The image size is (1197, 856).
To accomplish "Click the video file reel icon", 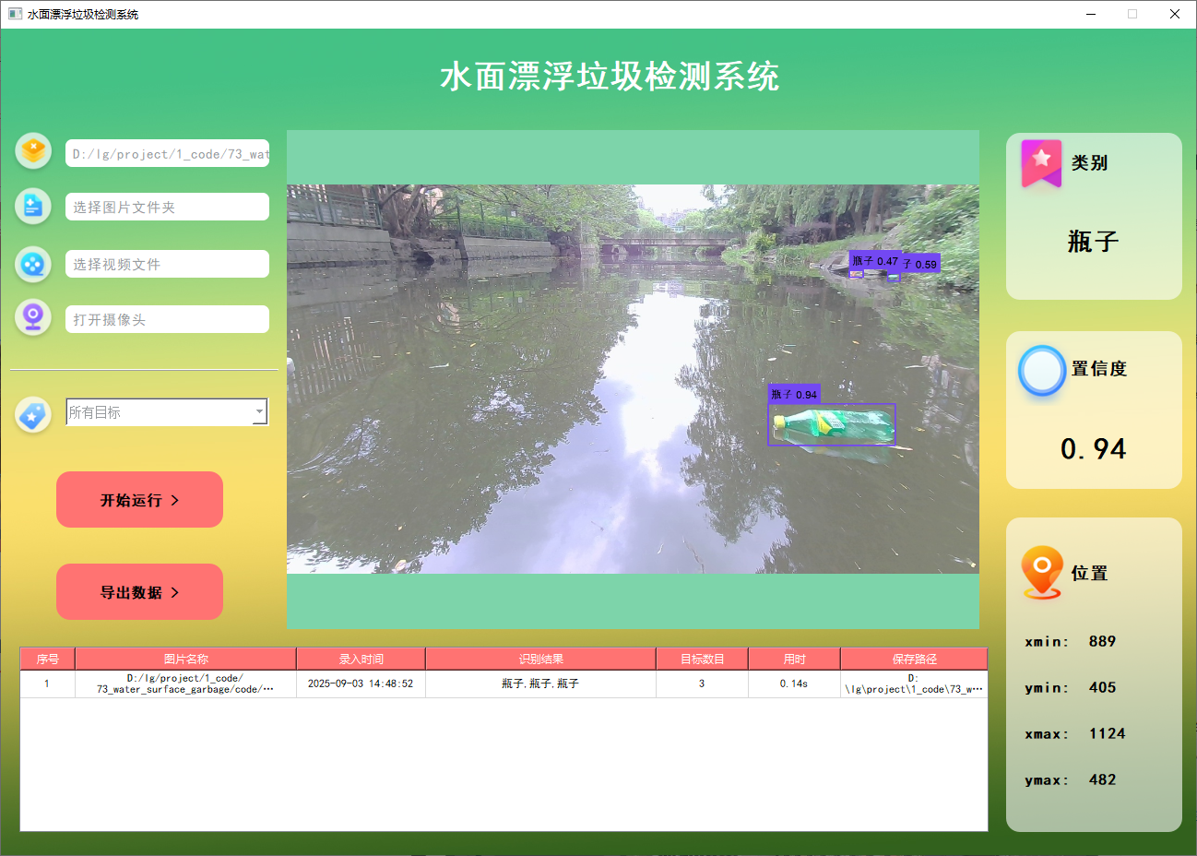I will click(33, 264).
